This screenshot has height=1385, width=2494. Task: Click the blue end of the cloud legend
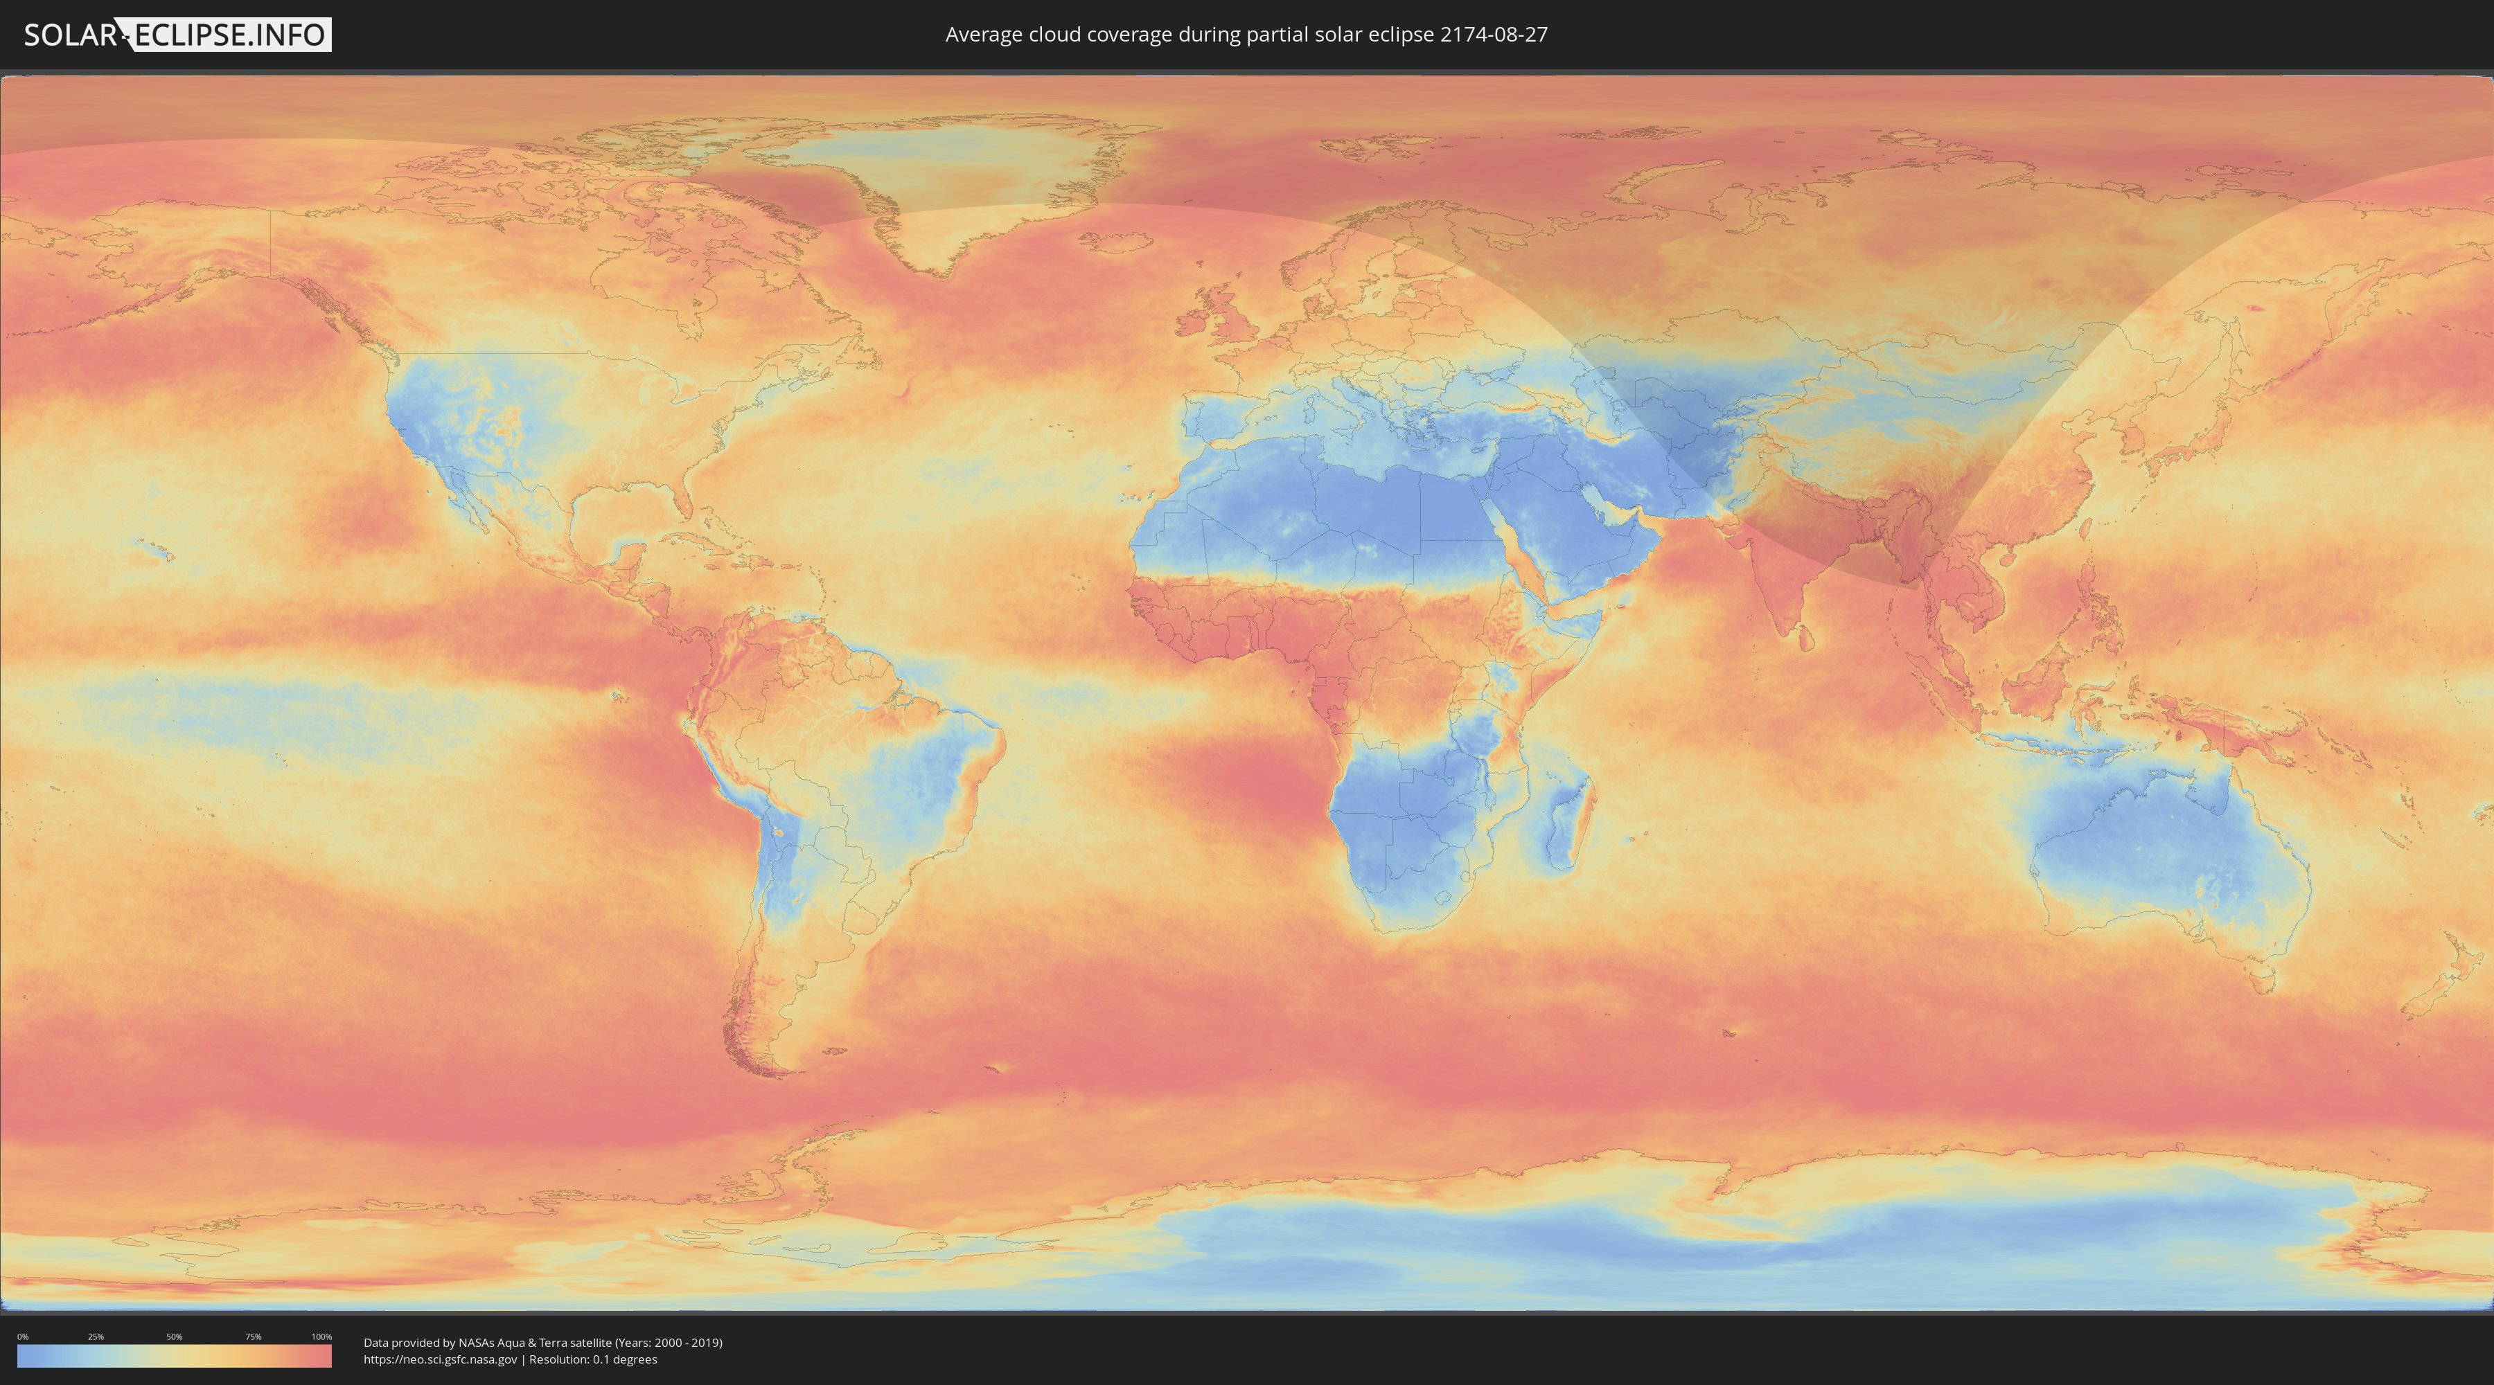click(x=25, y=1356)
